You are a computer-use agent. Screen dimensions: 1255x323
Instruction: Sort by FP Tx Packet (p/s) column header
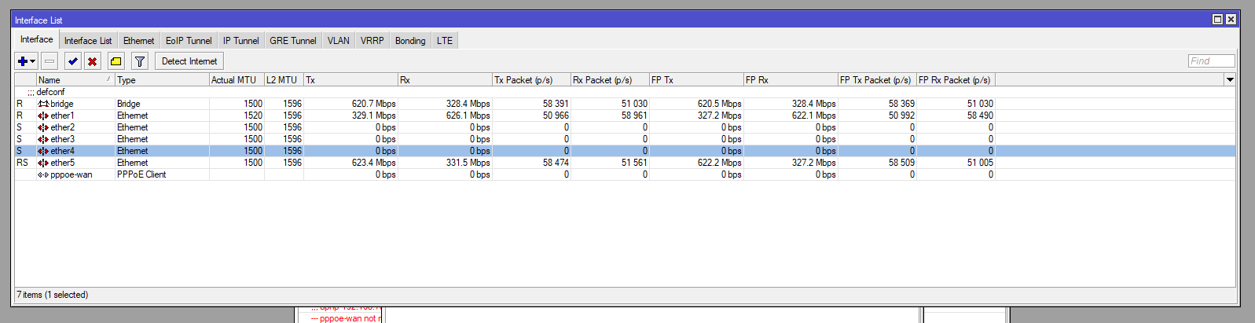pos(877,79)
